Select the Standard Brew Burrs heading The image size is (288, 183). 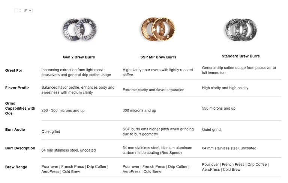click(241, 56)
